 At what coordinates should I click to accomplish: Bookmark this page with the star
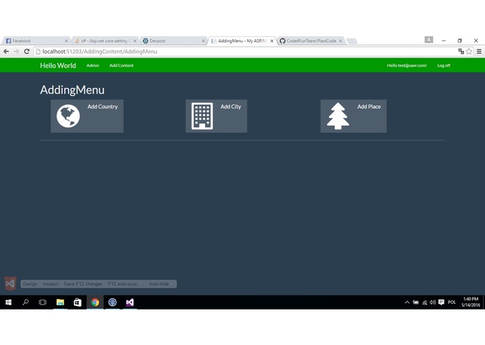tap(469, 52)
